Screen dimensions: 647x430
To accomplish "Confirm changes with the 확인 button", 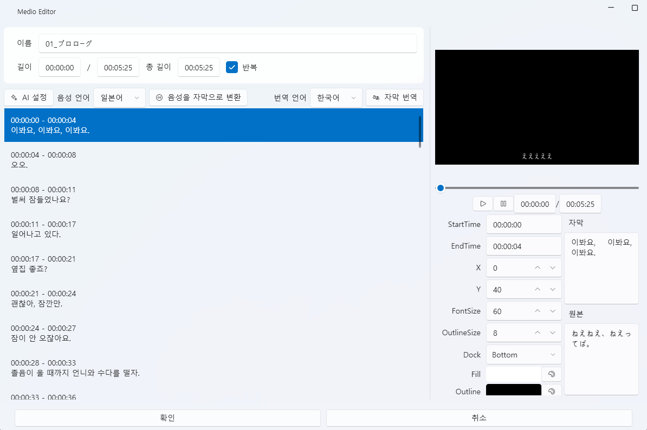I will [167, 418].
